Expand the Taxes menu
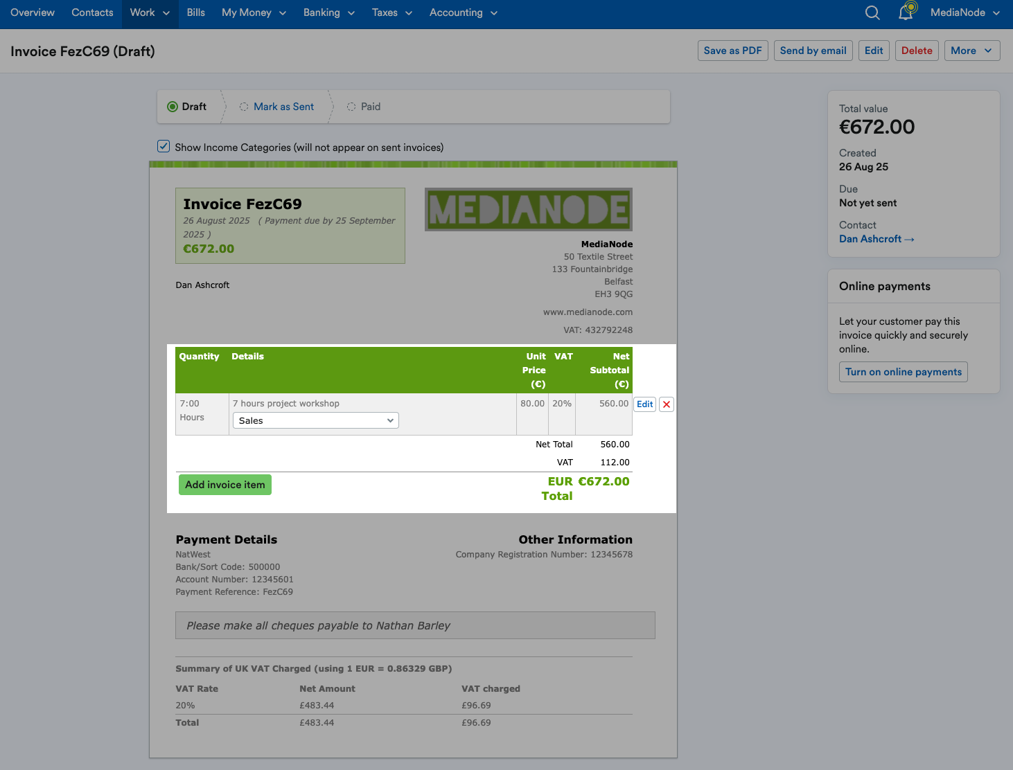The image size is (1013, 770). click(391, 12)
